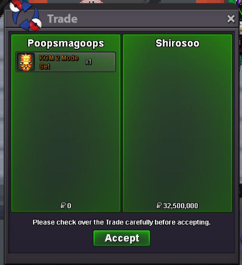The image size is (242, 265).
Task: Click the upper Pokeball in the trade logo
Action: tap(15, 6)
